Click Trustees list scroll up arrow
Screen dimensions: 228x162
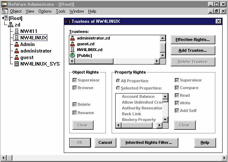tap(162, 38)
